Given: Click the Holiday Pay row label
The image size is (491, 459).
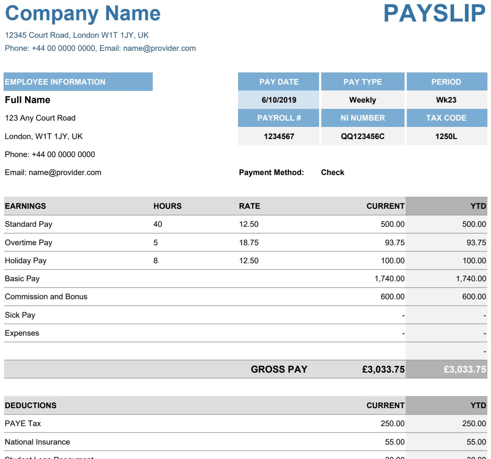Looking at the screenshot, I should 26,261.
